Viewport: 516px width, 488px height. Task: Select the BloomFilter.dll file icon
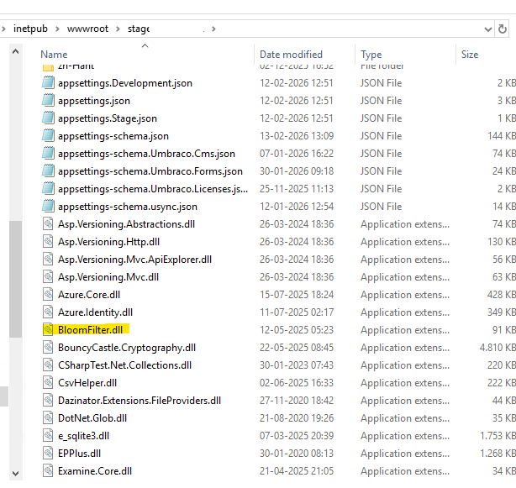pyautogui.click(x=48, y=330)
